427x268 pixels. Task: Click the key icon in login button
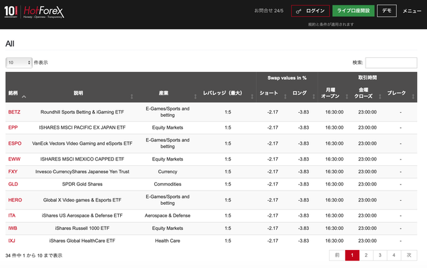click(298, 11)
